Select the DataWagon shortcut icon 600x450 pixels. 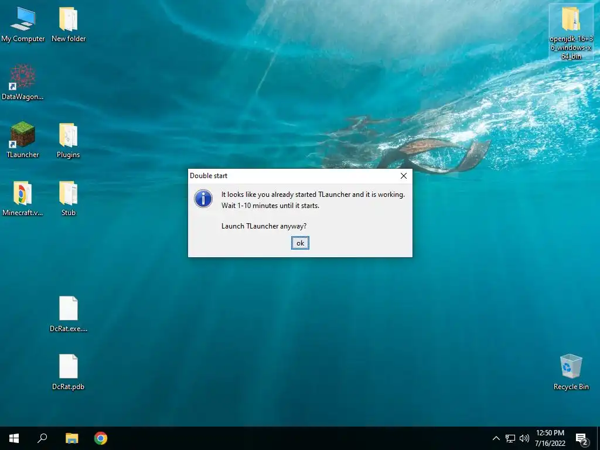tap(23, 82)
